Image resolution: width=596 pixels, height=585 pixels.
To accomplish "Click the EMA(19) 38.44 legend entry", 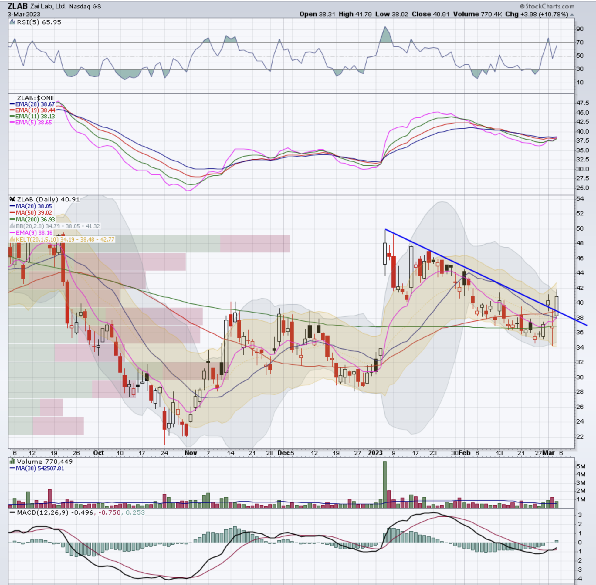I will [x=32, y=110].
